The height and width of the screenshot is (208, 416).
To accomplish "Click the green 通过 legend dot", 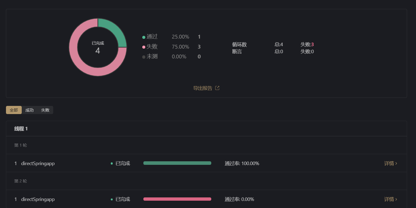I will click(x=144, y=37).
